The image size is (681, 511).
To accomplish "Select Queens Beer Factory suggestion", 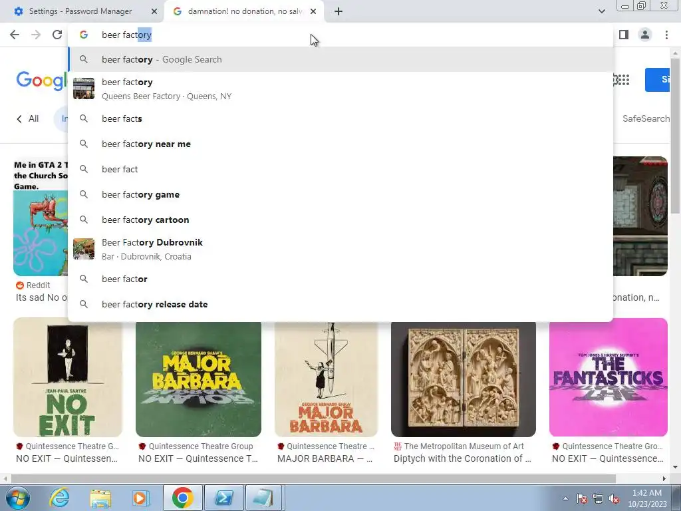I will tap(340, 88).
